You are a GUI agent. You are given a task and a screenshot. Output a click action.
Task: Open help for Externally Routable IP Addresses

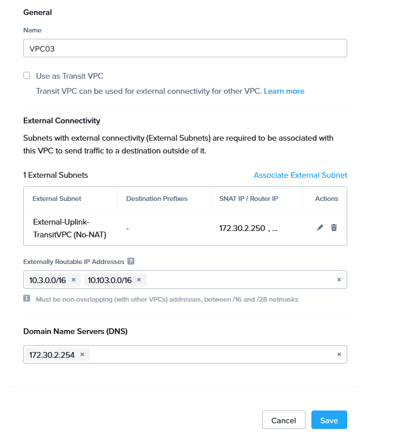coord(131,262)
